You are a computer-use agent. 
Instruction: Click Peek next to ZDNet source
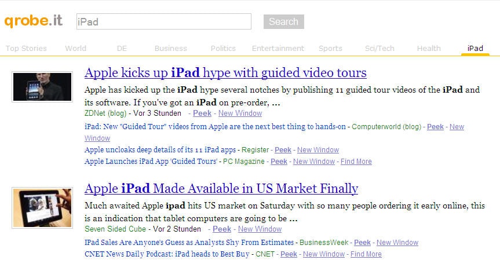click(x=202, y=113)
